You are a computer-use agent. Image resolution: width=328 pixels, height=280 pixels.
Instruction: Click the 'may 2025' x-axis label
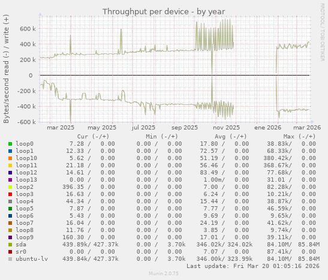click(102, 128)
